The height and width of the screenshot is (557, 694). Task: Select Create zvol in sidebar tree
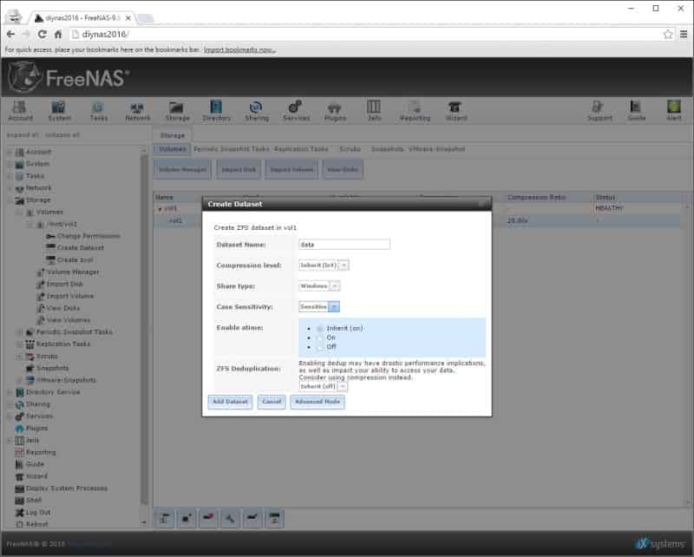[75, 260]
